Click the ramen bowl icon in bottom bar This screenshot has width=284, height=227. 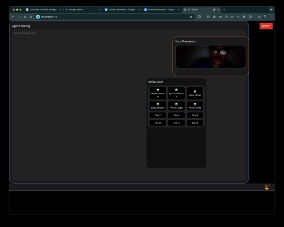point(267,187)
